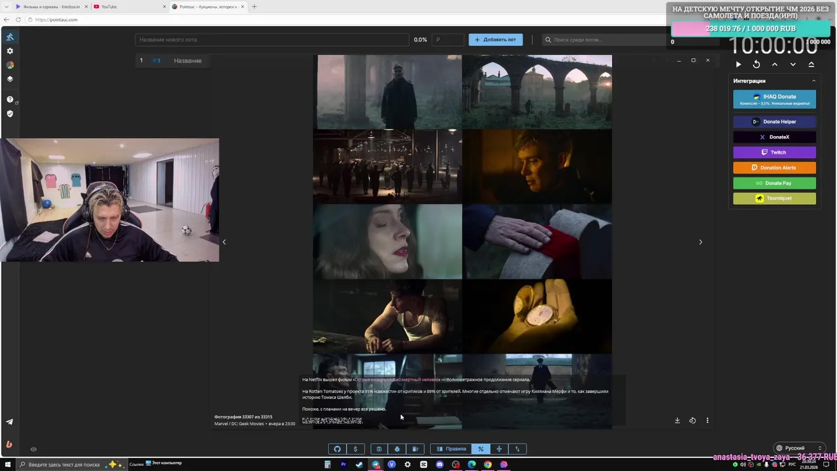Open the auction gavel page in sidebar
Viewport: 837px width, 471px height.
(x=10, y=37)
